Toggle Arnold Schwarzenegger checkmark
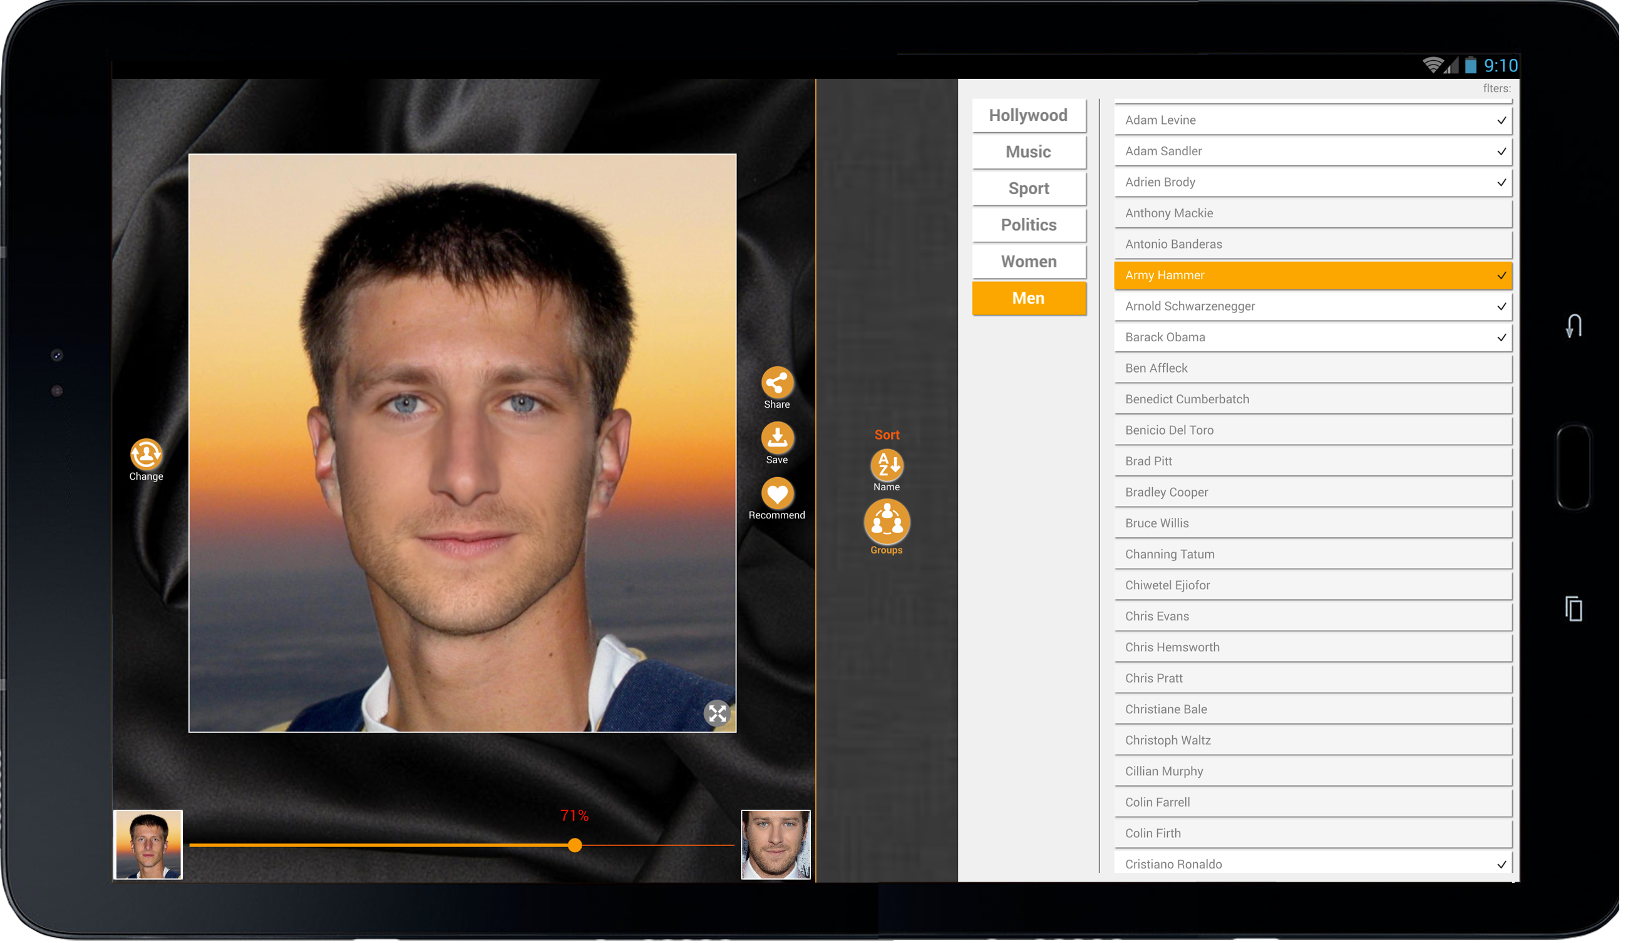Image resolution: width=1628 pixels, height=943 pixels. click(1502, 306)
